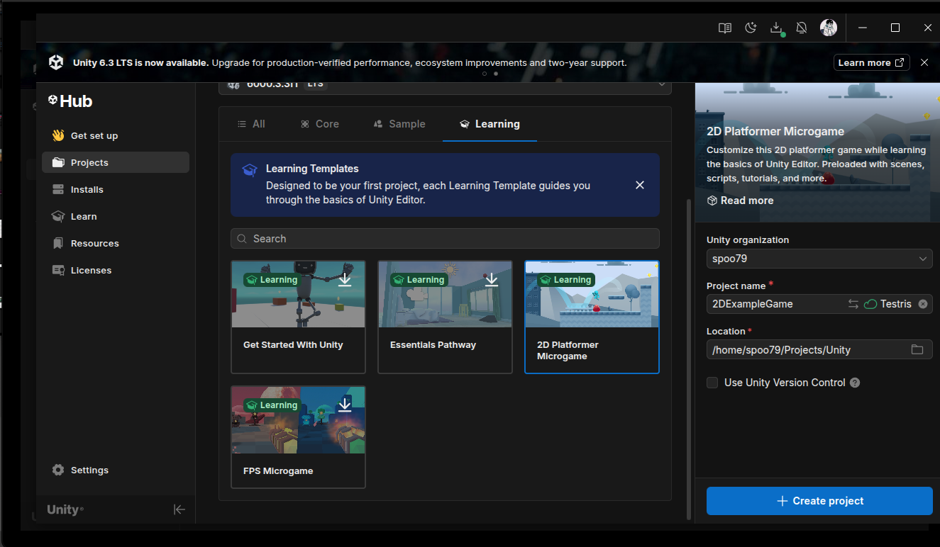Browse for location with folder icon
The height and width of the screenshot is (547, 940).
click(917, 349)
